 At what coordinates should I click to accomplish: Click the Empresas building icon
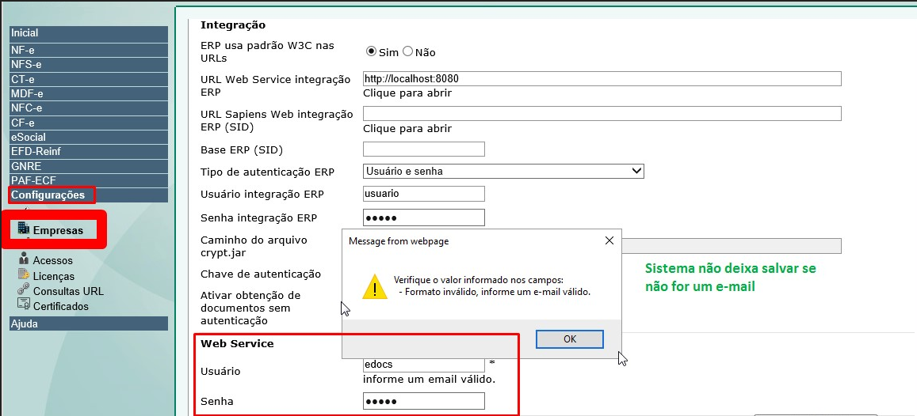coord(23,229)
